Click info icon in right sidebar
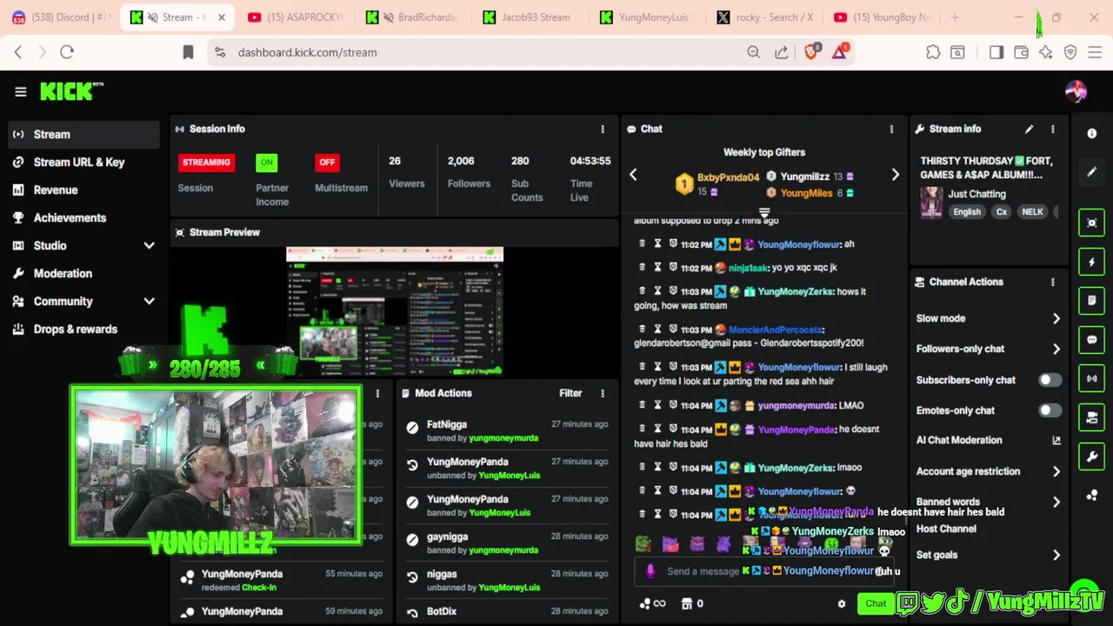 tap(1092, 133)
